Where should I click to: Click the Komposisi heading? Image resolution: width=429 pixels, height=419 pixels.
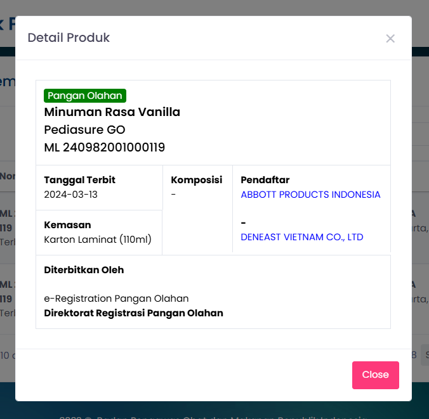tap(197, 180)
